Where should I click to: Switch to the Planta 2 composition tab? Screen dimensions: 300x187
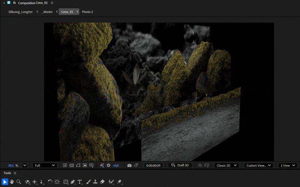tap(87, 12)
